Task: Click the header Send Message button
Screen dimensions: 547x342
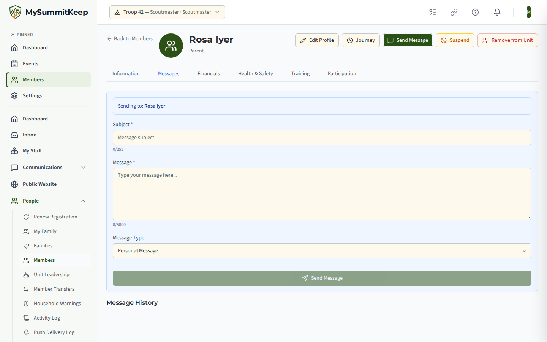Action: pos(408,40)
